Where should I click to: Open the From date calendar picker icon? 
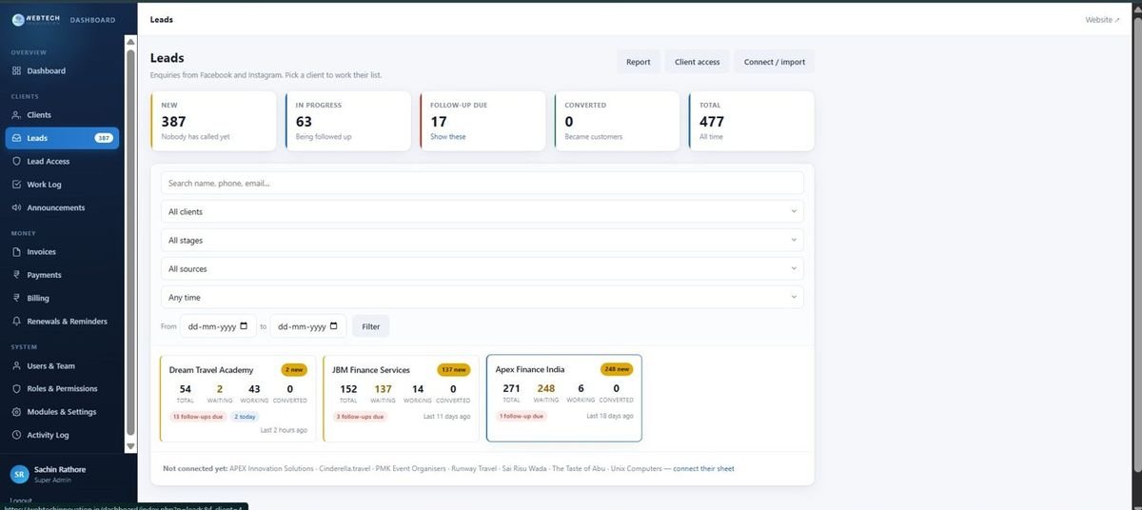244,326
